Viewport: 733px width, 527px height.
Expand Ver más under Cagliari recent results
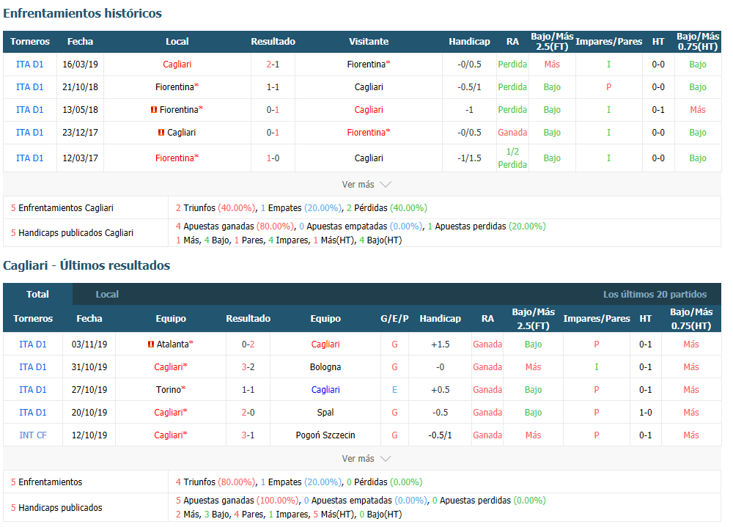coord(366,458)
